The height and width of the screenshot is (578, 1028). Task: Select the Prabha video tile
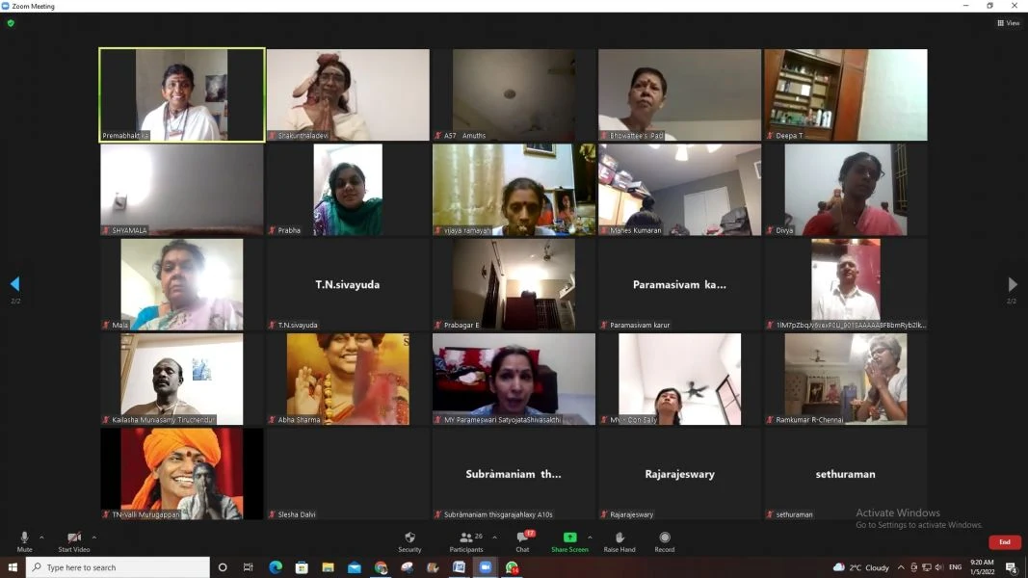[348, 190]
